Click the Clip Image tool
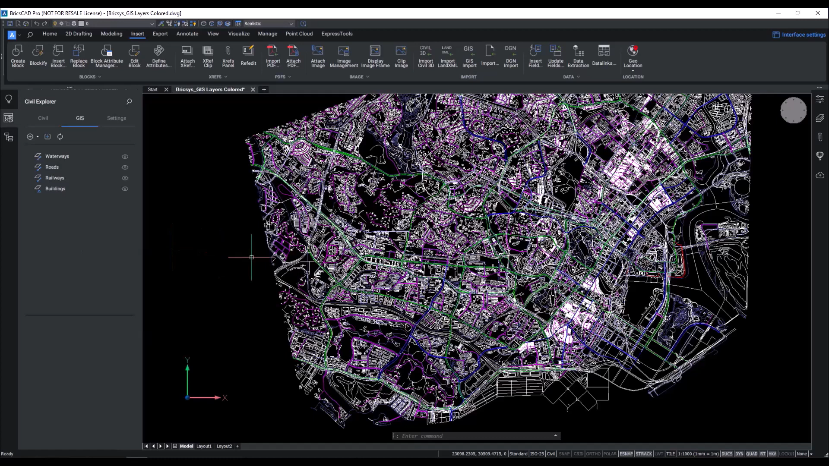This screenshot has height=466, width=829. point(401,56)
